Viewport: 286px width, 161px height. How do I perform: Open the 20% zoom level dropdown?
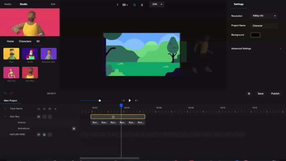pos(157,4)
